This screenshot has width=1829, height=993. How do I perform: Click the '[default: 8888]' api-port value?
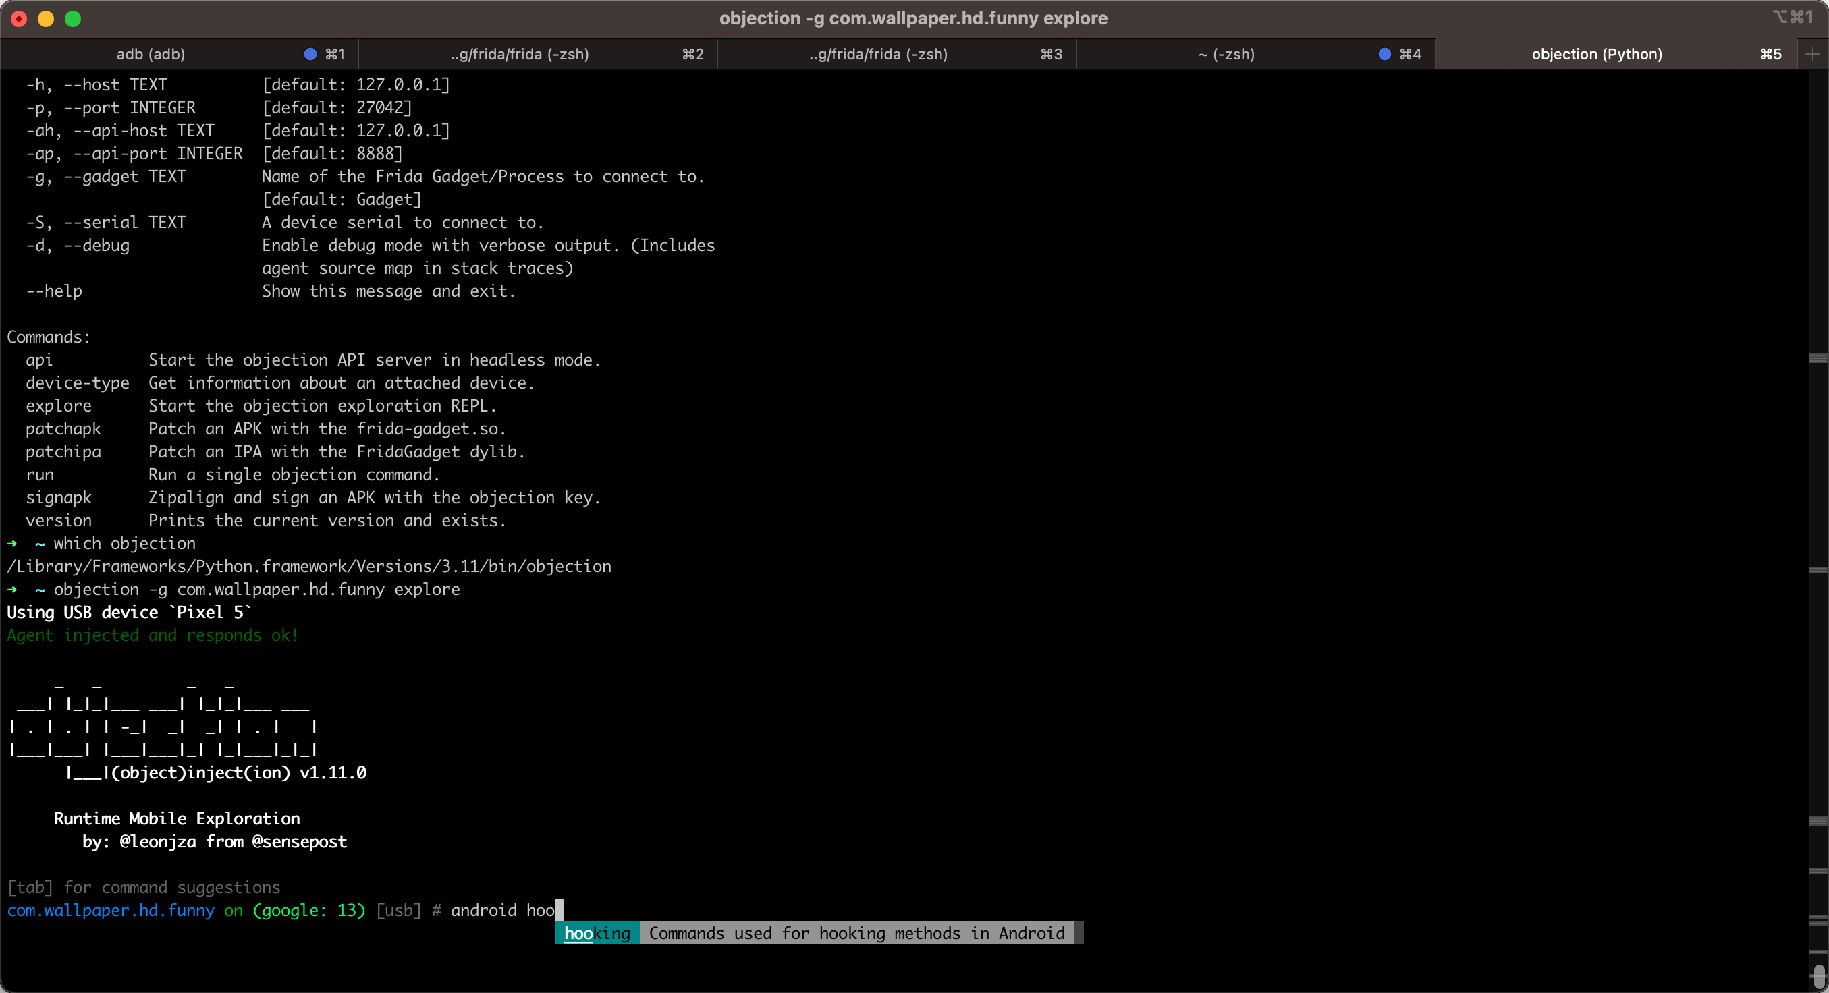[332, 153]
